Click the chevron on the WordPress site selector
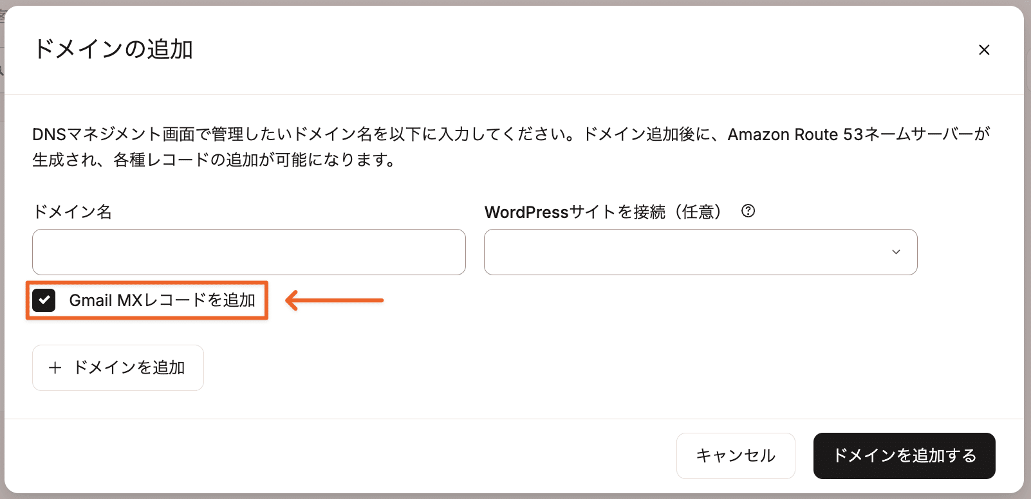 coord(895,252)
